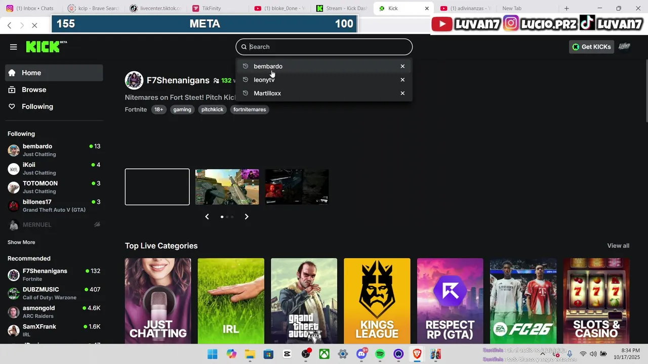Open the Just Chatting category card
The height and width of the screenshot is (364, 648).
[x=158, y=301]
